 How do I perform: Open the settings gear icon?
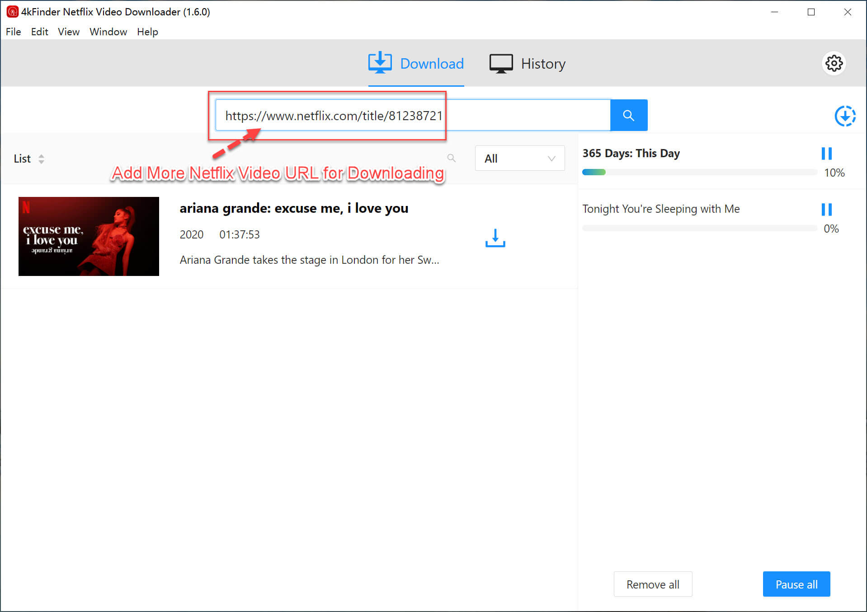click(834, 63)
